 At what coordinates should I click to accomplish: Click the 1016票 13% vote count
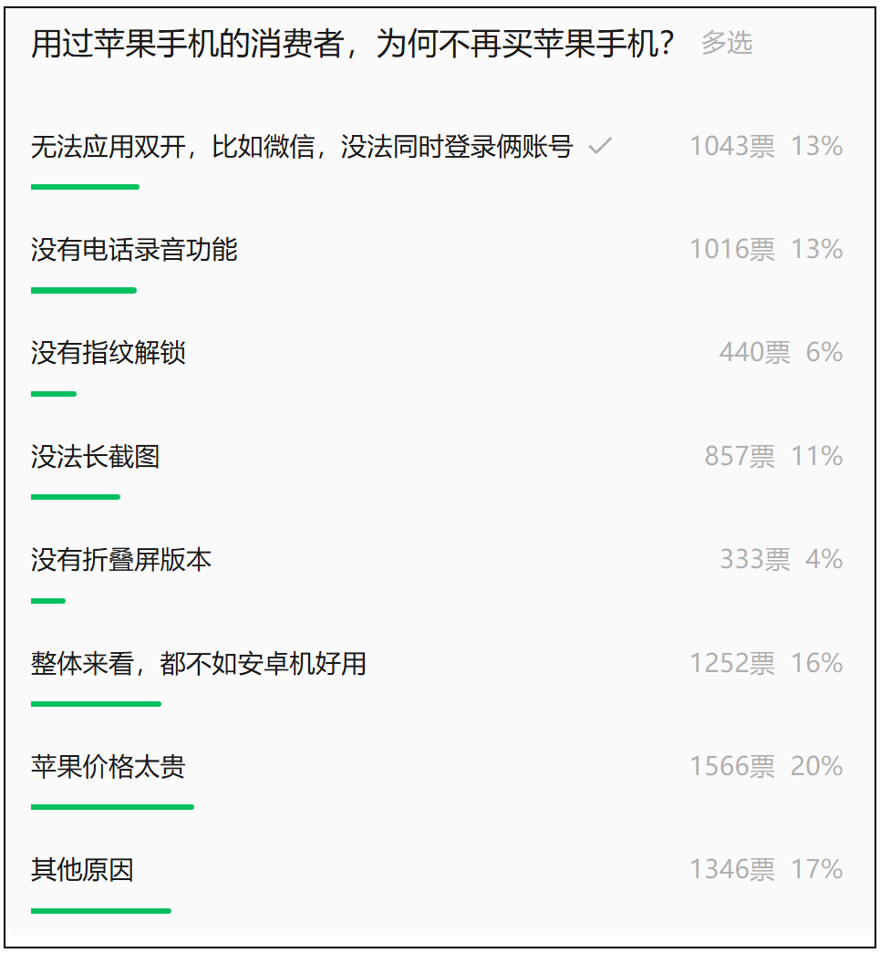pos(766,250)
